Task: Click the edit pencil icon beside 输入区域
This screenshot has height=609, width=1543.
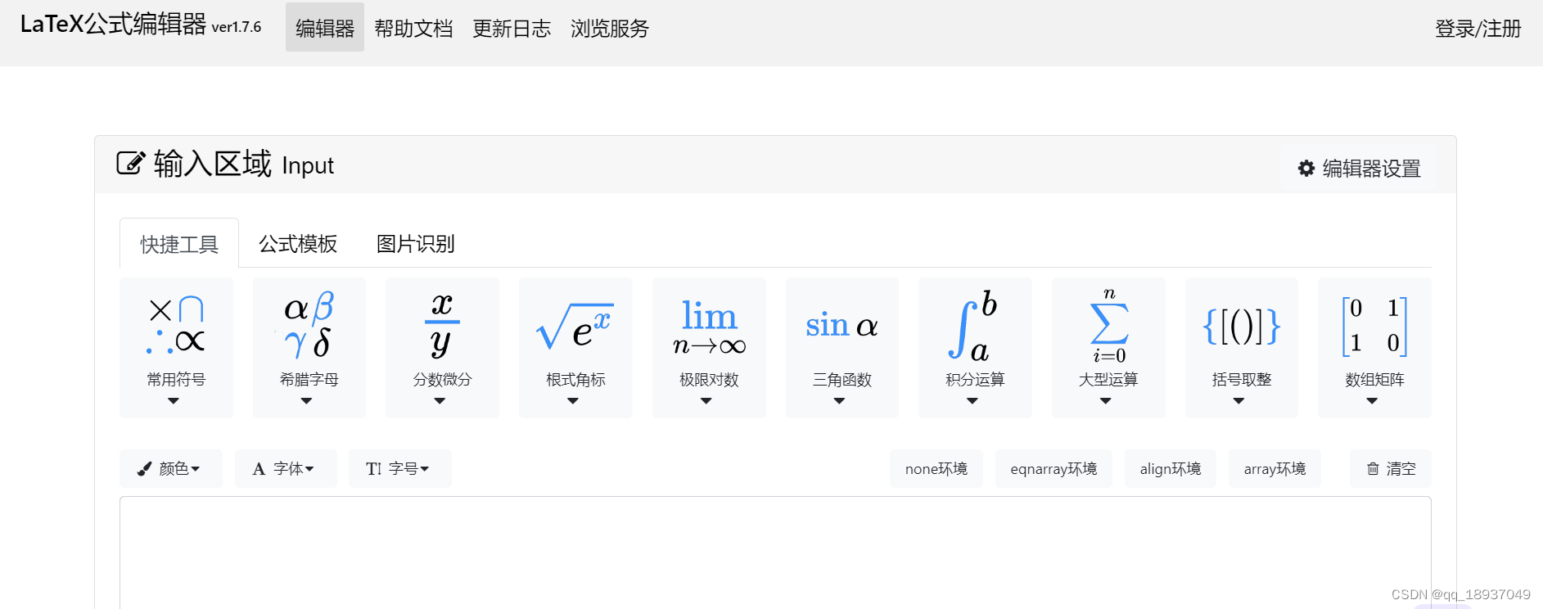Action: tap(131, 163)
